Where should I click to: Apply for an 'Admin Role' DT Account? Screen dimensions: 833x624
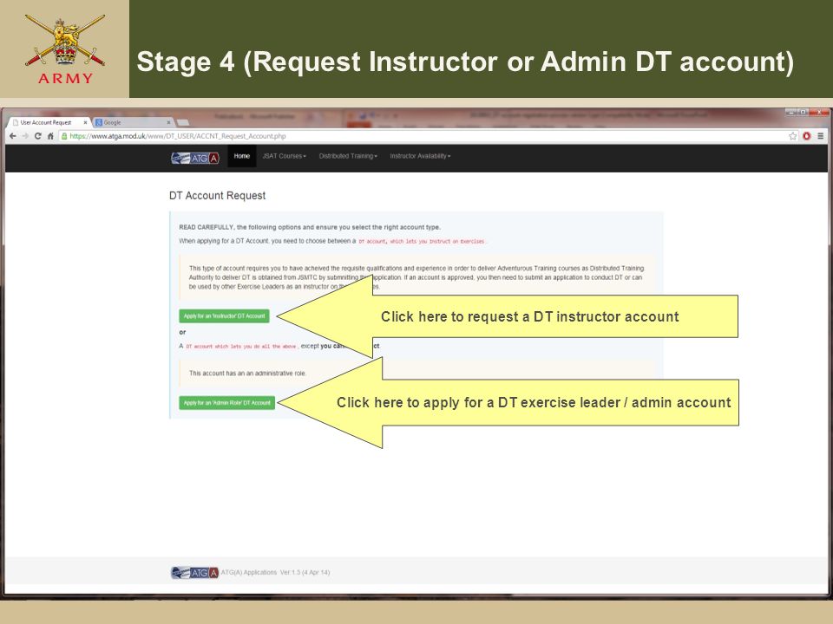(226, 403)
